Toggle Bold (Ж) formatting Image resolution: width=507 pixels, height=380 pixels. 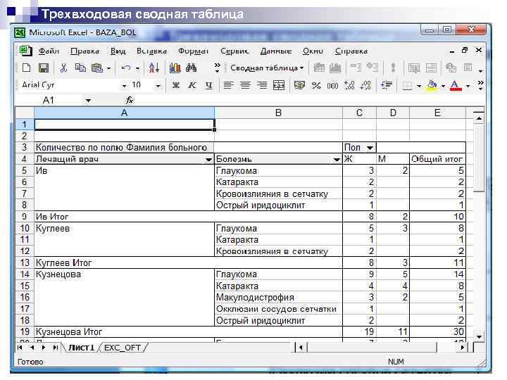click(175, 85)
